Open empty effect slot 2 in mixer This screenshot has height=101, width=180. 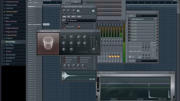[x=142, y=22]
